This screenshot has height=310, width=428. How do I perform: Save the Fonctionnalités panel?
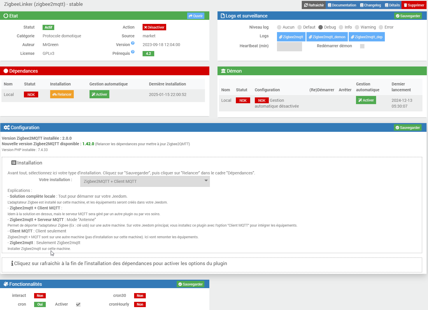190,284
